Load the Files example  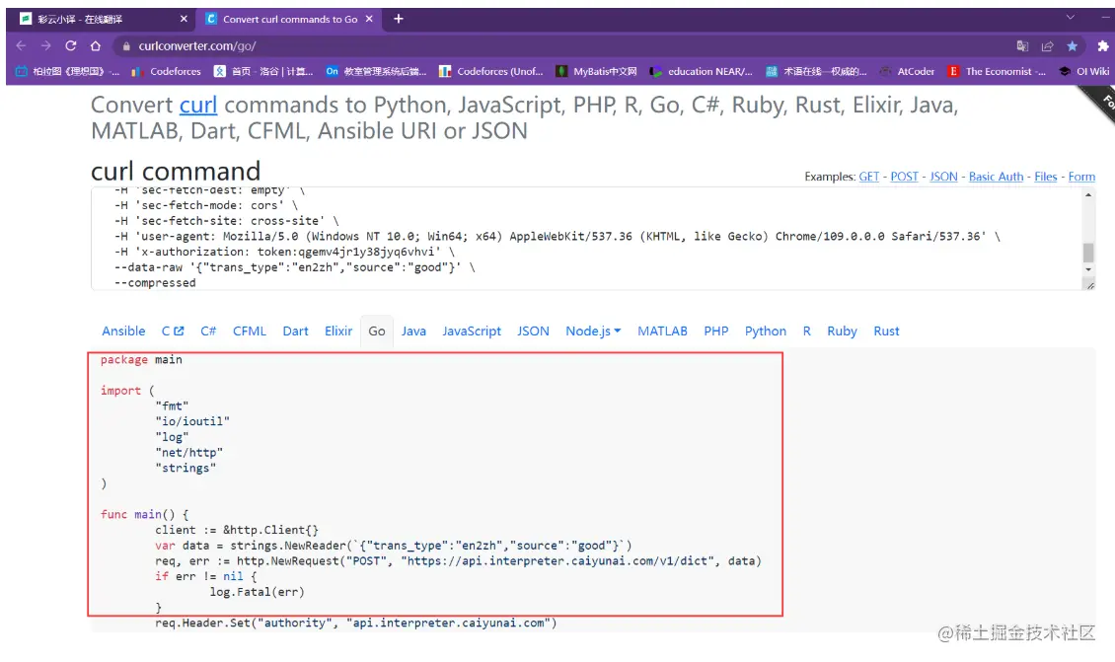pos(1045,177)
